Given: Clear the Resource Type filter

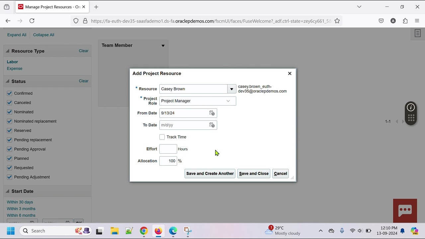Looking at the screenshot, I should tap(84, 51).
